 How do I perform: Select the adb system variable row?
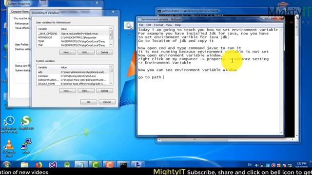pyautogui.click(x=73, y=72)
